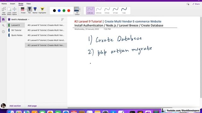The width and height of the screenshot is (202, 113).
Task: Select the Eraser tool
Action: point(23,10)
